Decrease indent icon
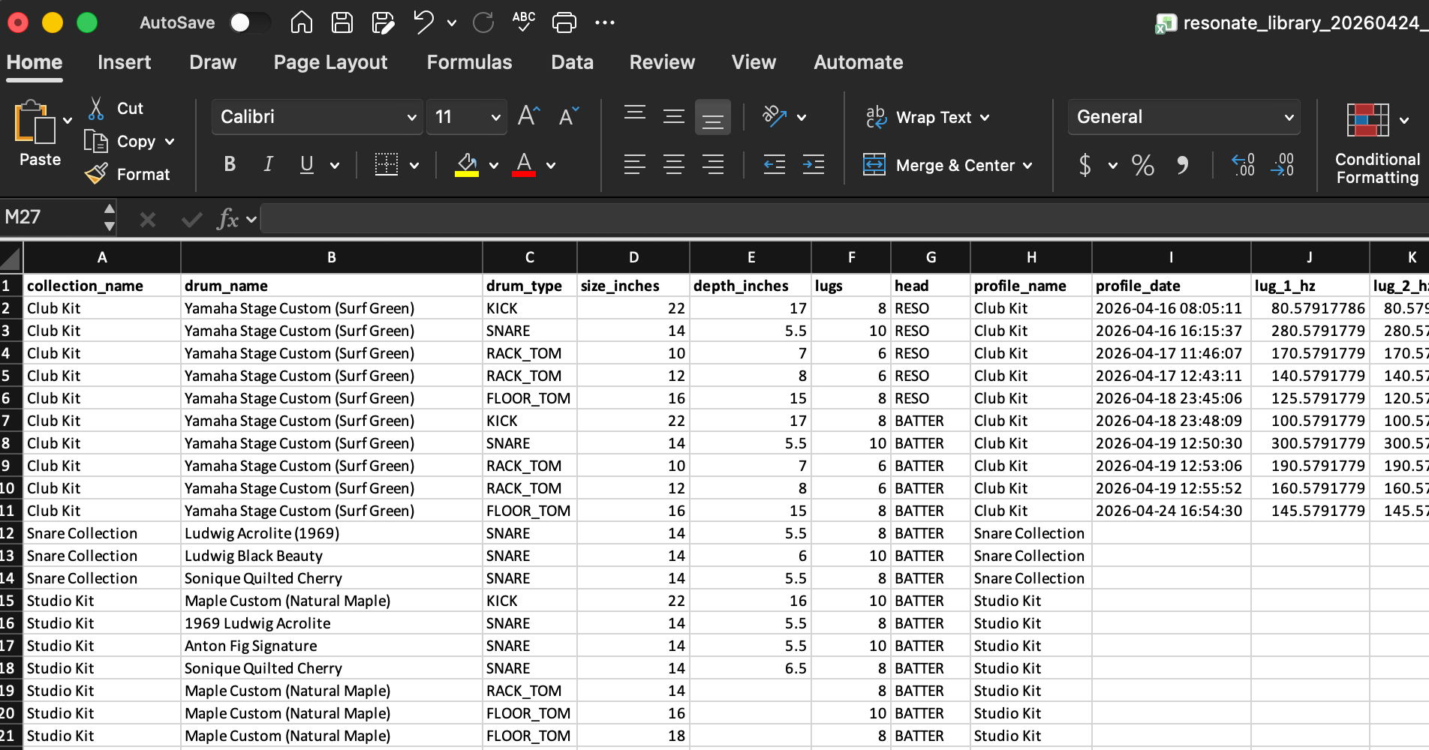The width and height of the screenshot is (1429, 750). (x=775, y=164)
